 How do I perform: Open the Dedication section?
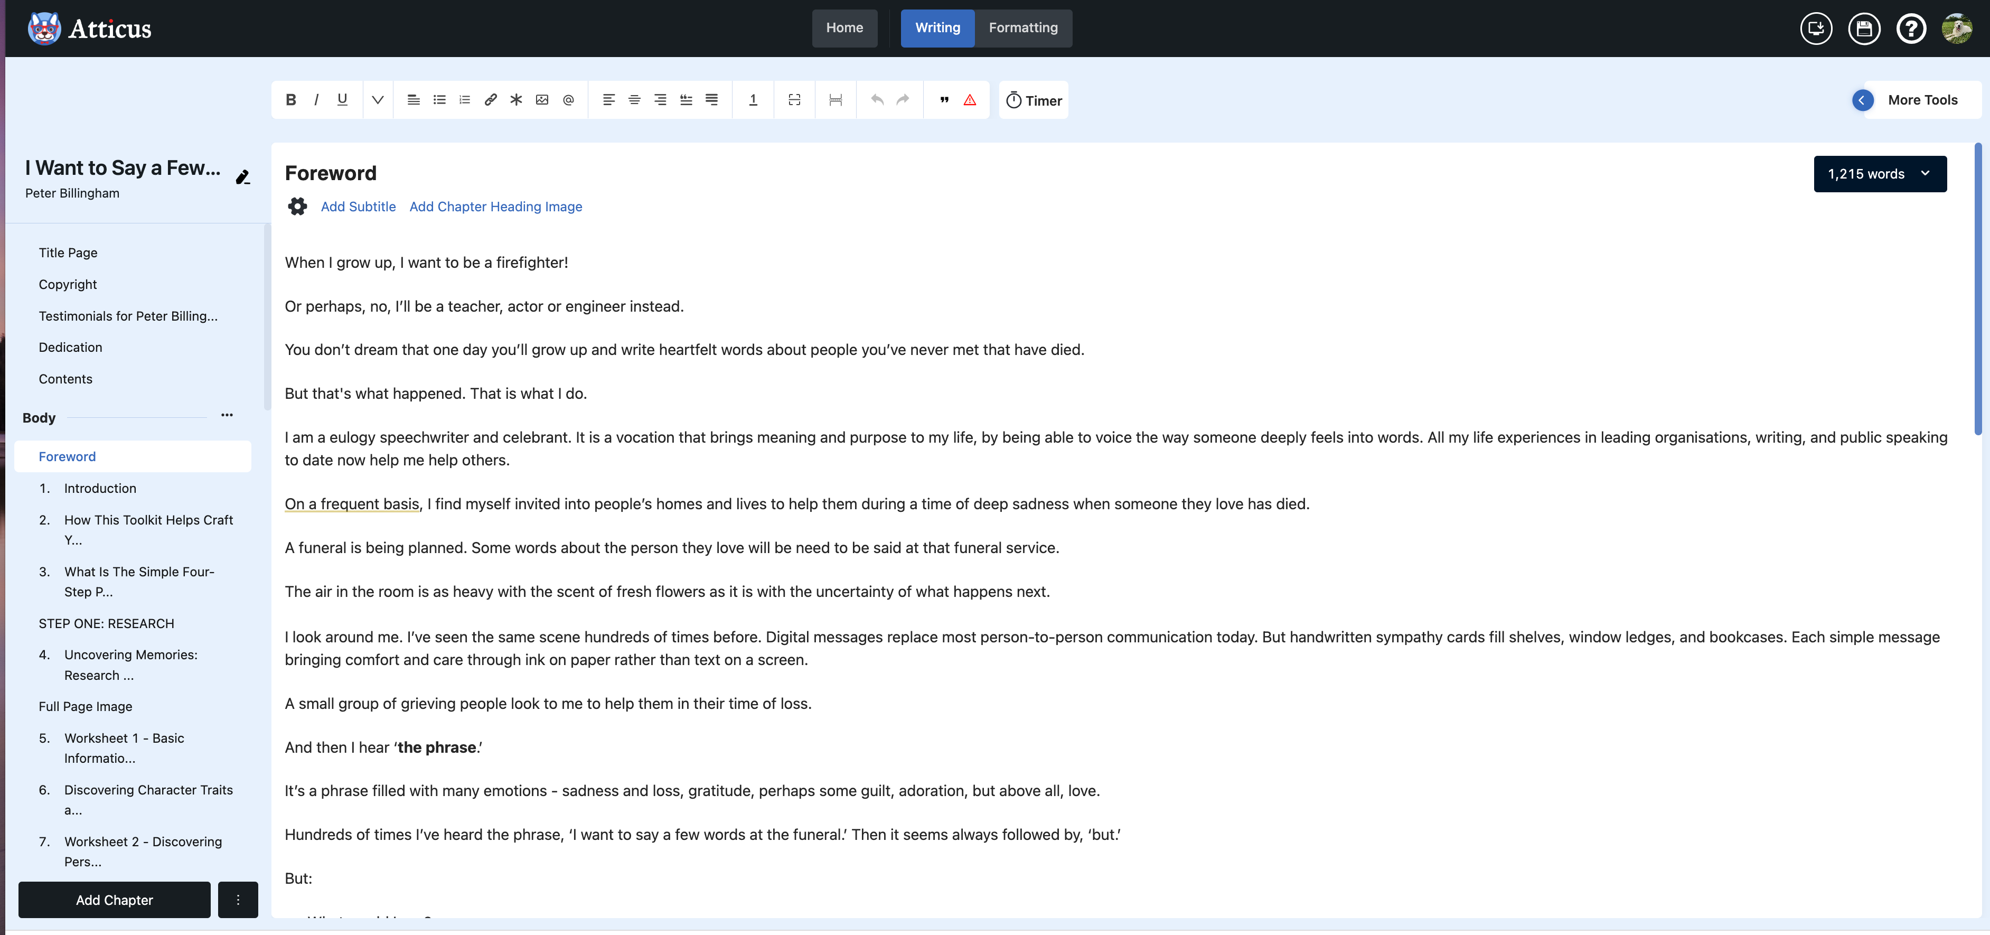coord(70,347)
